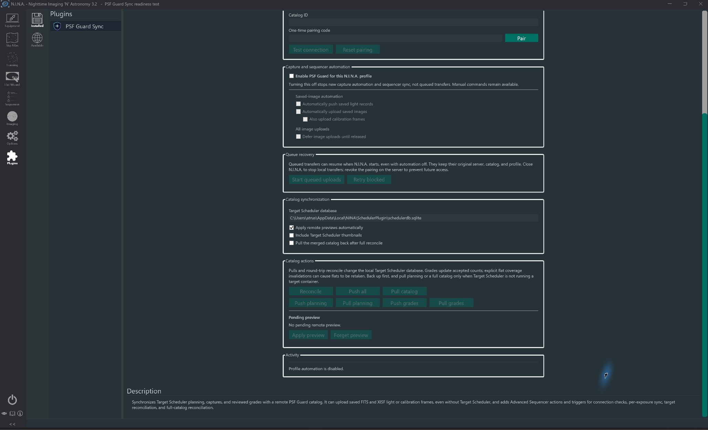Collapse the sidebar with << arrows
Viewport: 708px width, 430px height.
(x=12, y=424)
